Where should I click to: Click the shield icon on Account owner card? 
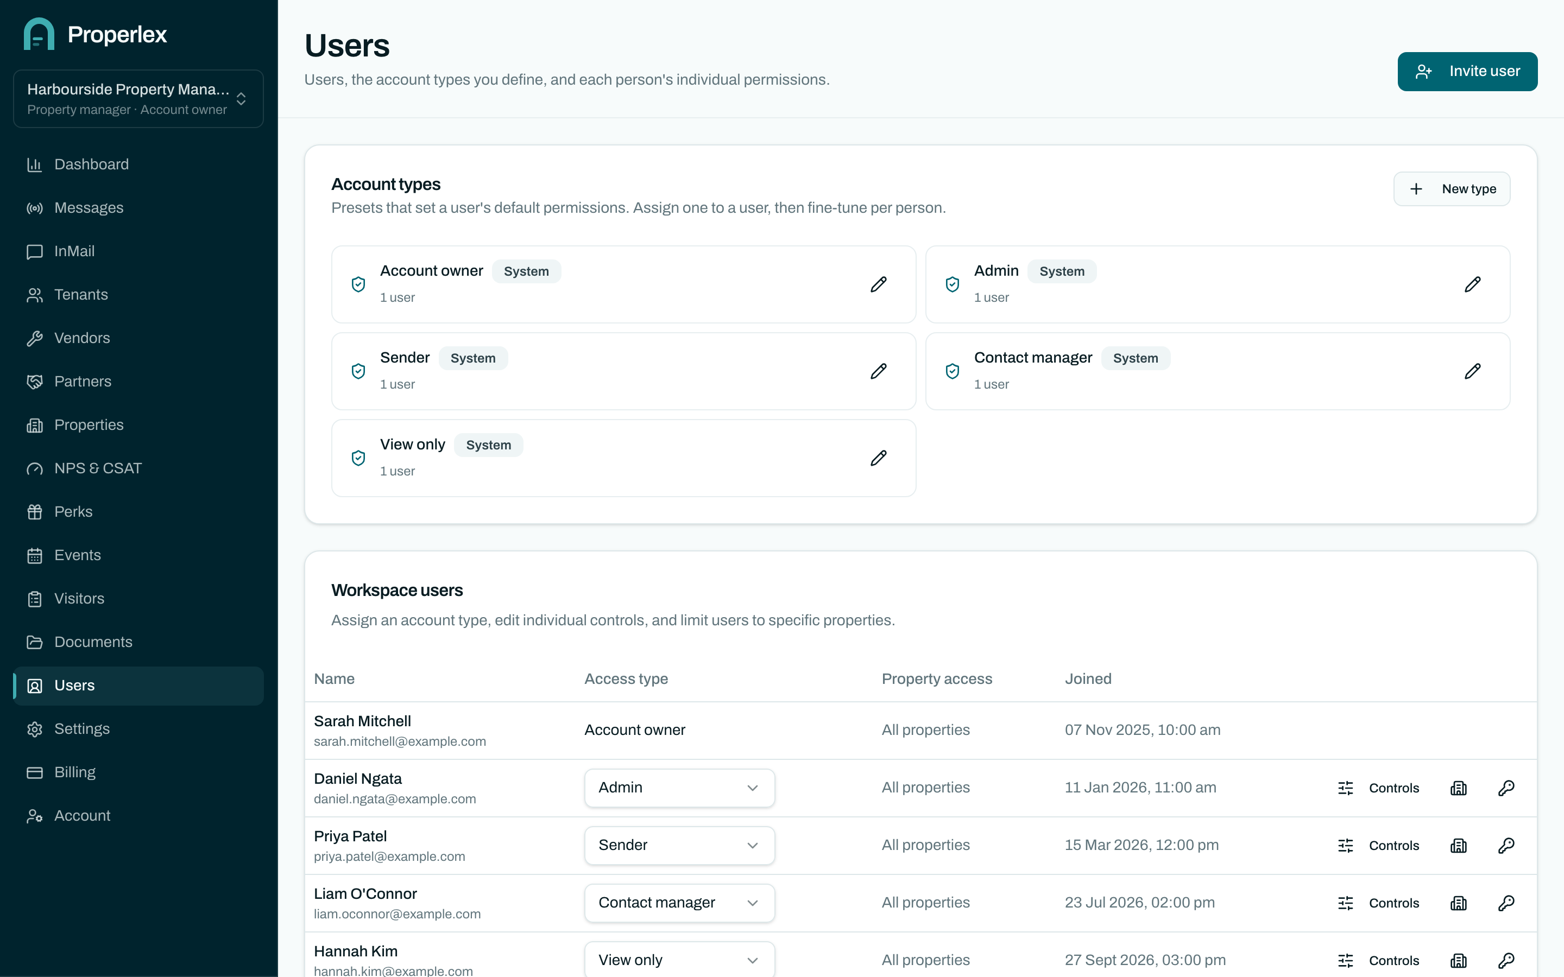click(358, 284)
